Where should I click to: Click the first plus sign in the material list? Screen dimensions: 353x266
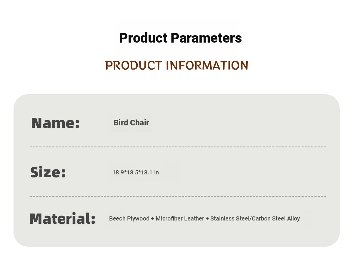click(x=152, y=219)
